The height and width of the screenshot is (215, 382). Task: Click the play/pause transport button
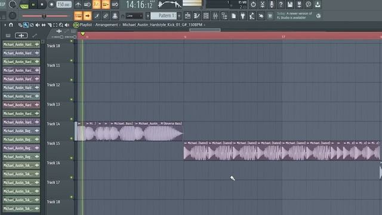coord(33,4)
